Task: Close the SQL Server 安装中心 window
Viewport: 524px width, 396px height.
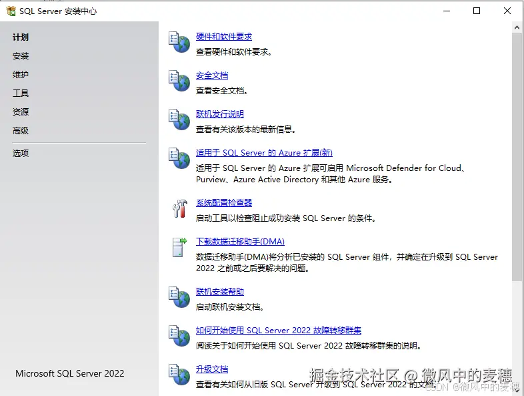Action: (x=507, y=11)
